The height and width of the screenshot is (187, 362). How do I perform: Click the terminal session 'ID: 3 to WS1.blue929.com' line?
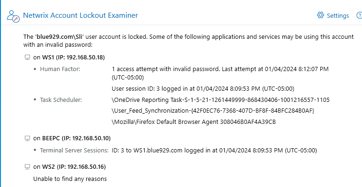point(214,151)
